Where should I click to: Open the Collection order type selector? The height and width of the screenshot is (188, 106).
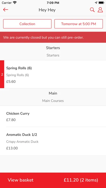point(27,24)
